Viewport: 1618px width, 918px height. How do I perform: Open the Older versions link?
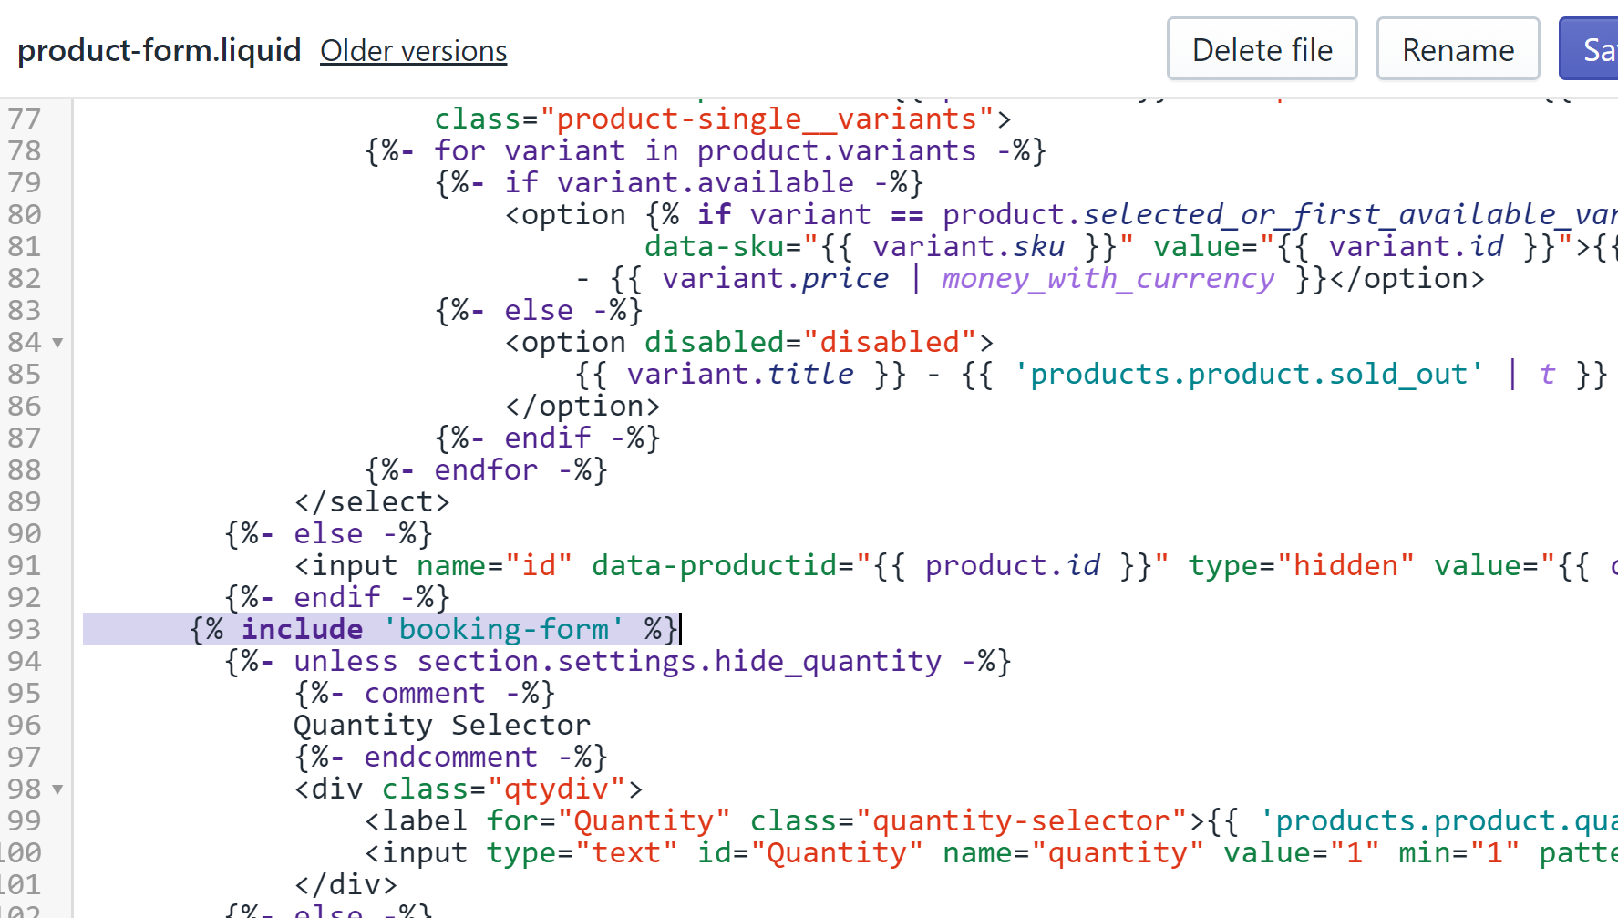pyautogui.click(x=413, y=51)
